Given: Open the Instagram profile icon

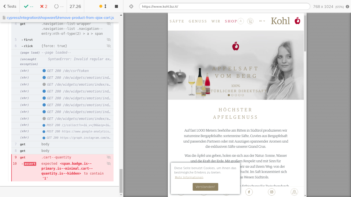Looking at the screenshot, I should (x=271, y=192).
